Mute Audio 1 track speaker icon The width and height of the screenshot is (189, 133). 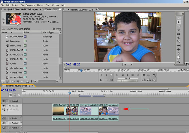(4, 118)
